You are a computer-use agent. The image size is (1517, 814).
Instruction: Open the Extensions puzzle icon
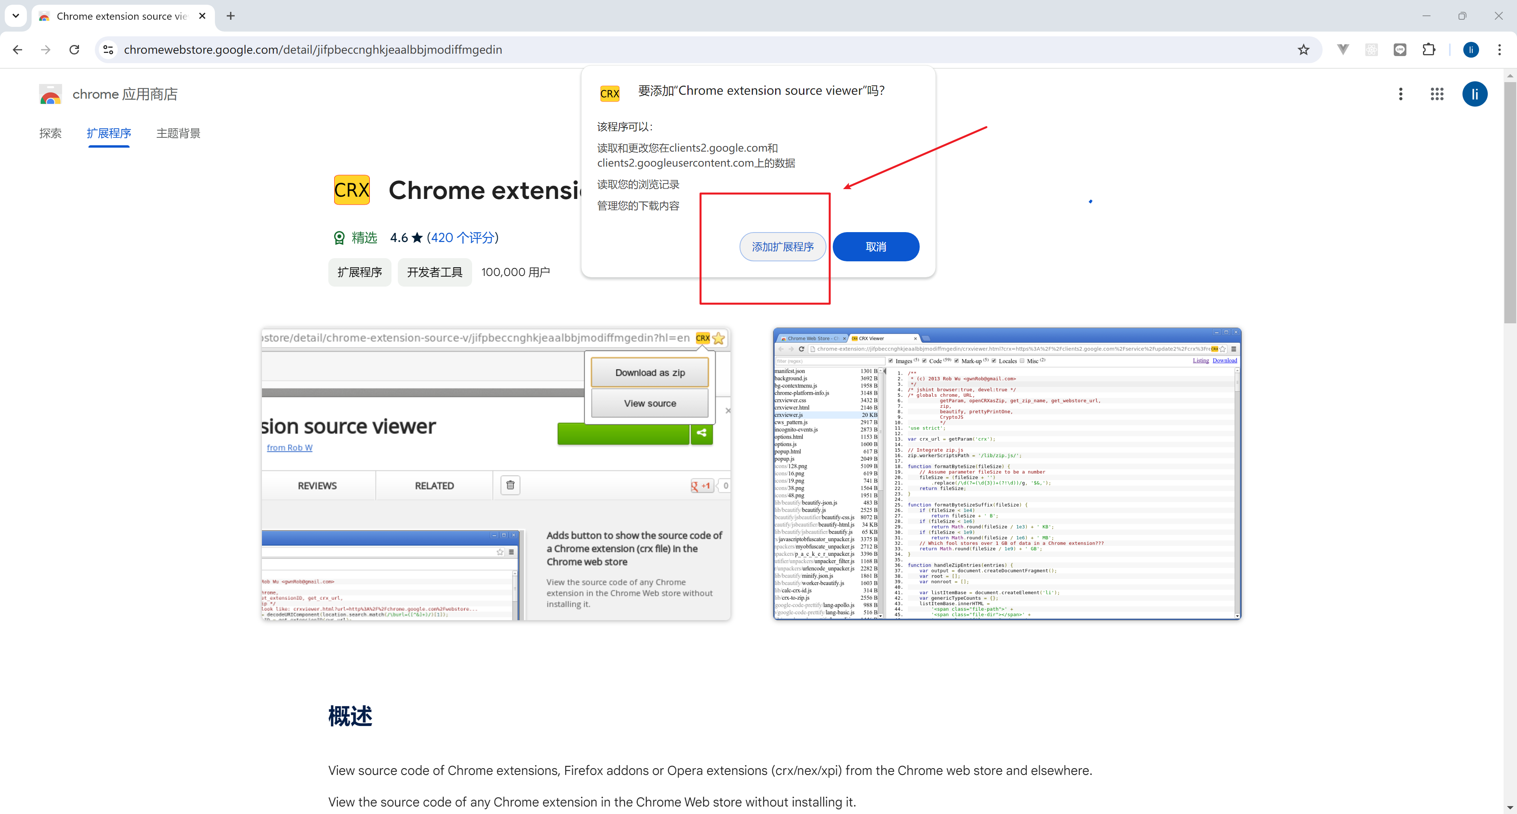[1429, 50]
